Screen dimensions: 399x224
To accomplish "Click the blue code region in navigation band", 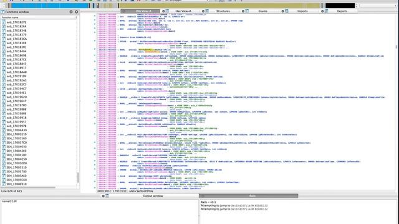I will [x=50, y=6].
